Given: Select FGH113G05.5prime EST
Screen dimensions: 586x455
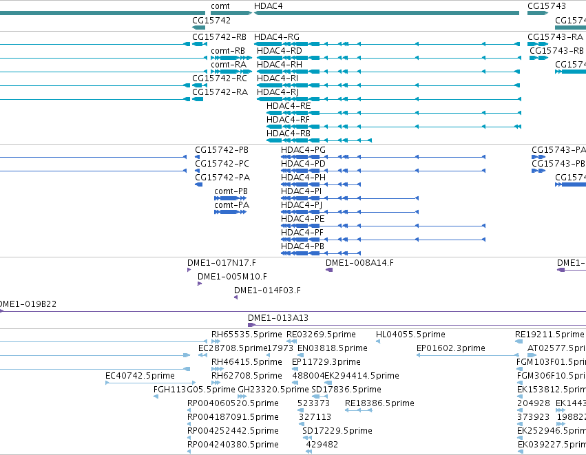Looking at the screenshot, I should pyautogui.click(x=156, y=396).
